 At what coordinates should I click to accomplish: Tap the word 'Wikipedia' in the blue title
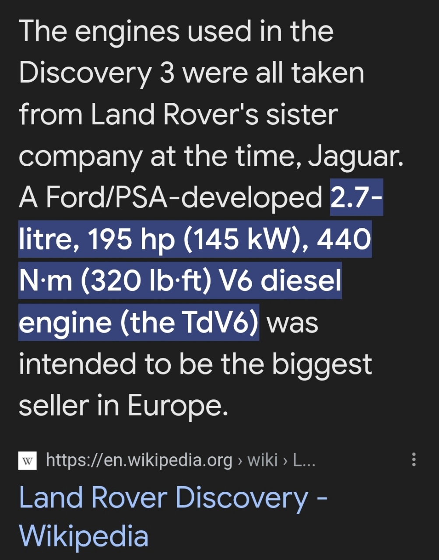84,535
